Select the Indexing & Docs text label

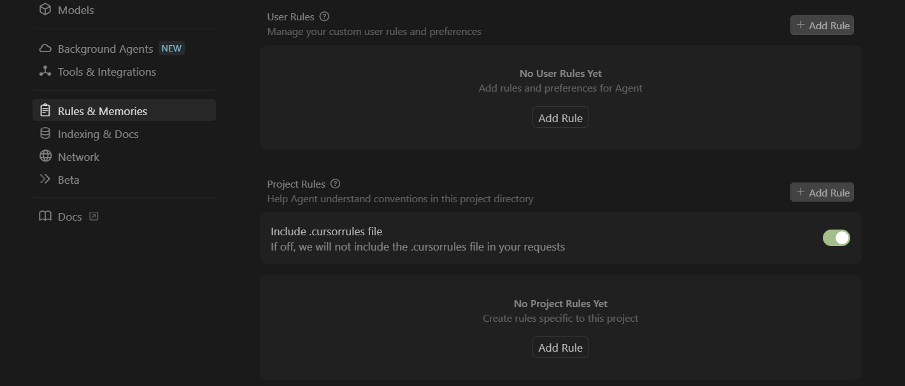point(98,134)
